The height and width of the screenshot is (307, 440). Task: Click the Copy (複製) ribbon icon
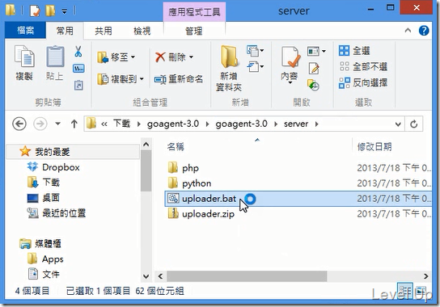(24, 57)
